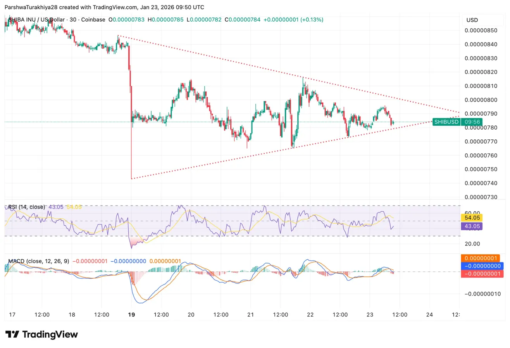Click the 09:56 candle countdown badge
Image resolution: width=510 pixels, height=348 pixels.
(472, 122)
